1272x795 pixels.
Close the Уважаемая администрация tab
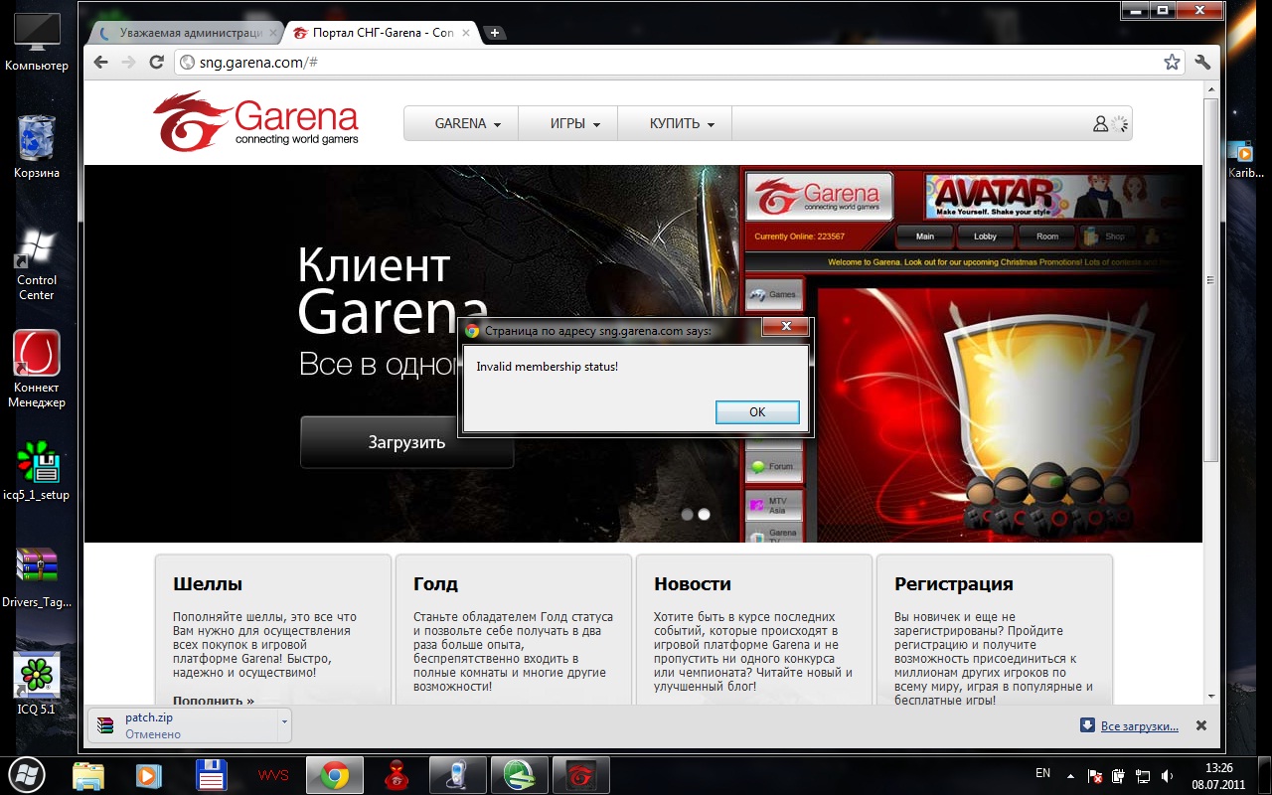(273, 33)
